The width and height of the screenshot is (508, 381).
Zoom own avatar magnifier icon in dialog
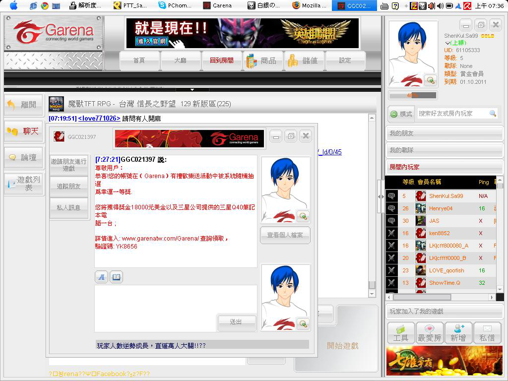coord(303,323)
